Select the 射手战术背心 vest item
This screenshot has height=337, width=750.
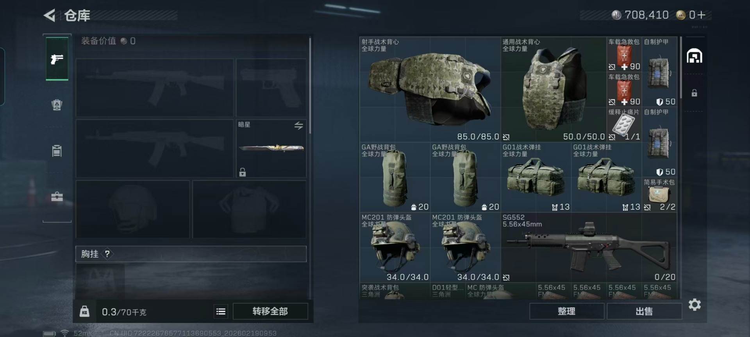tap(430, 89)
